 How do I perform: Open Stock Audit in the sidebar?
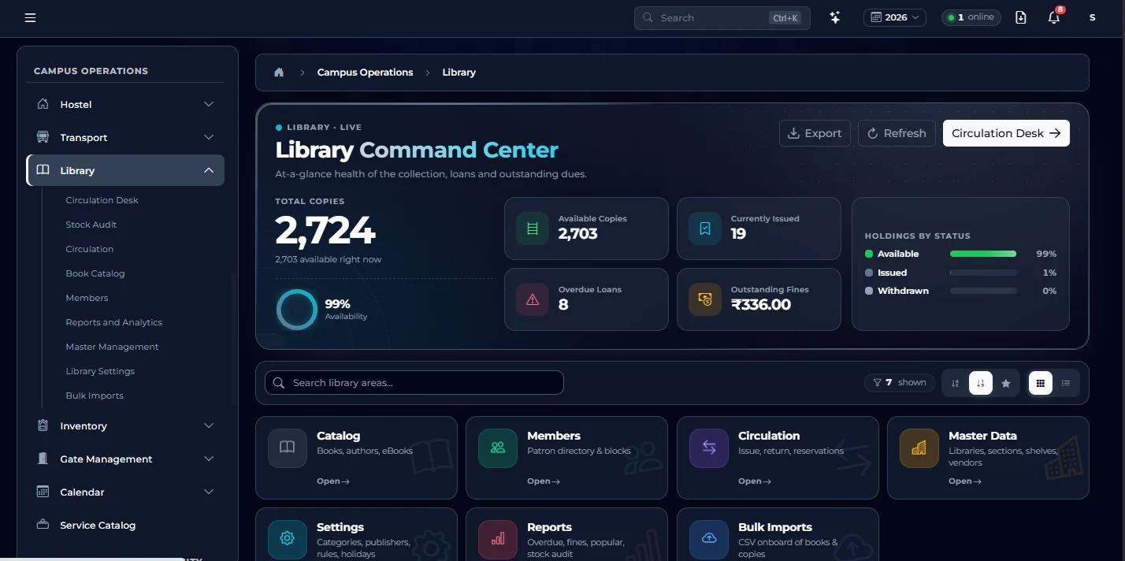[x=91, y=225]
